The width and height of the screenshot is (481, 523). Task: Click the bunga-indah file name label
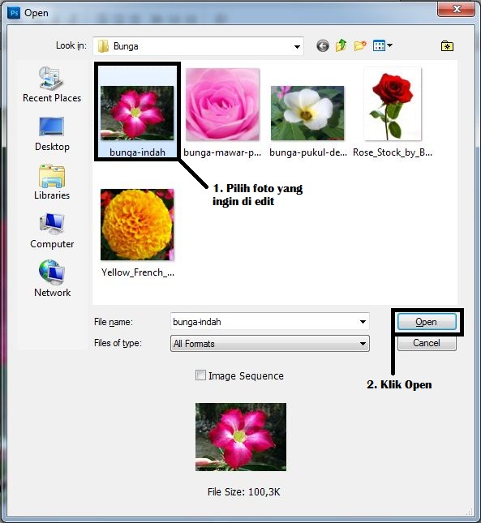[137, 152]
